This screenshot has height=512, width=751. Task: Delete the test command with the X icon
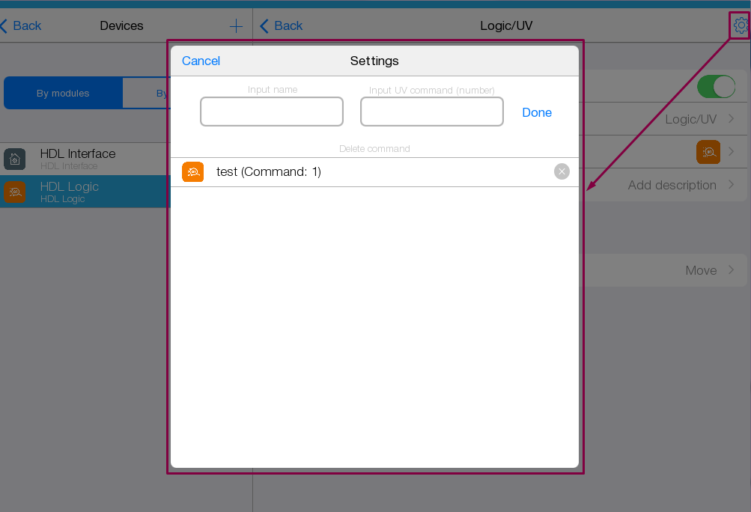[x=562, y=172]
